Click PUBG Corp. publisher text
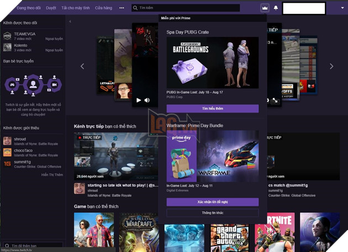Screen dimensions: 348x252 point(175,97)
